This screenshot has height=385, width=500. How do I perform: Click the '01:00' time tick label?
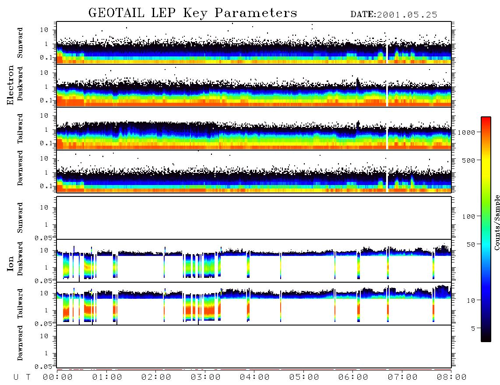click(107, 378)
